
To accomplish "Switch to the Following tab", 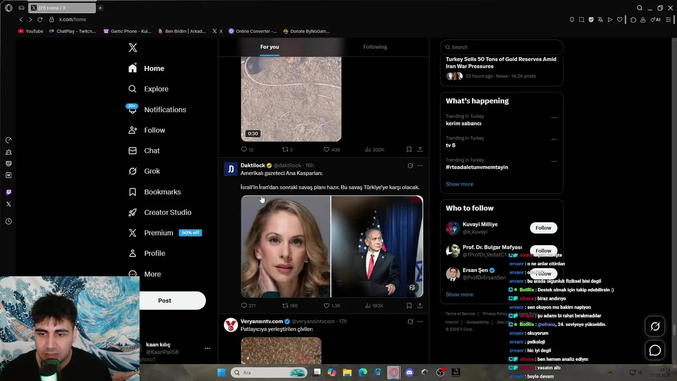I will (x=375, y=47).
